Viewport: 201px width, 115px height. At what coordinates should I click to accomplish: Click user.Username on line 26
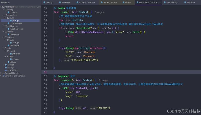point(86,52)
